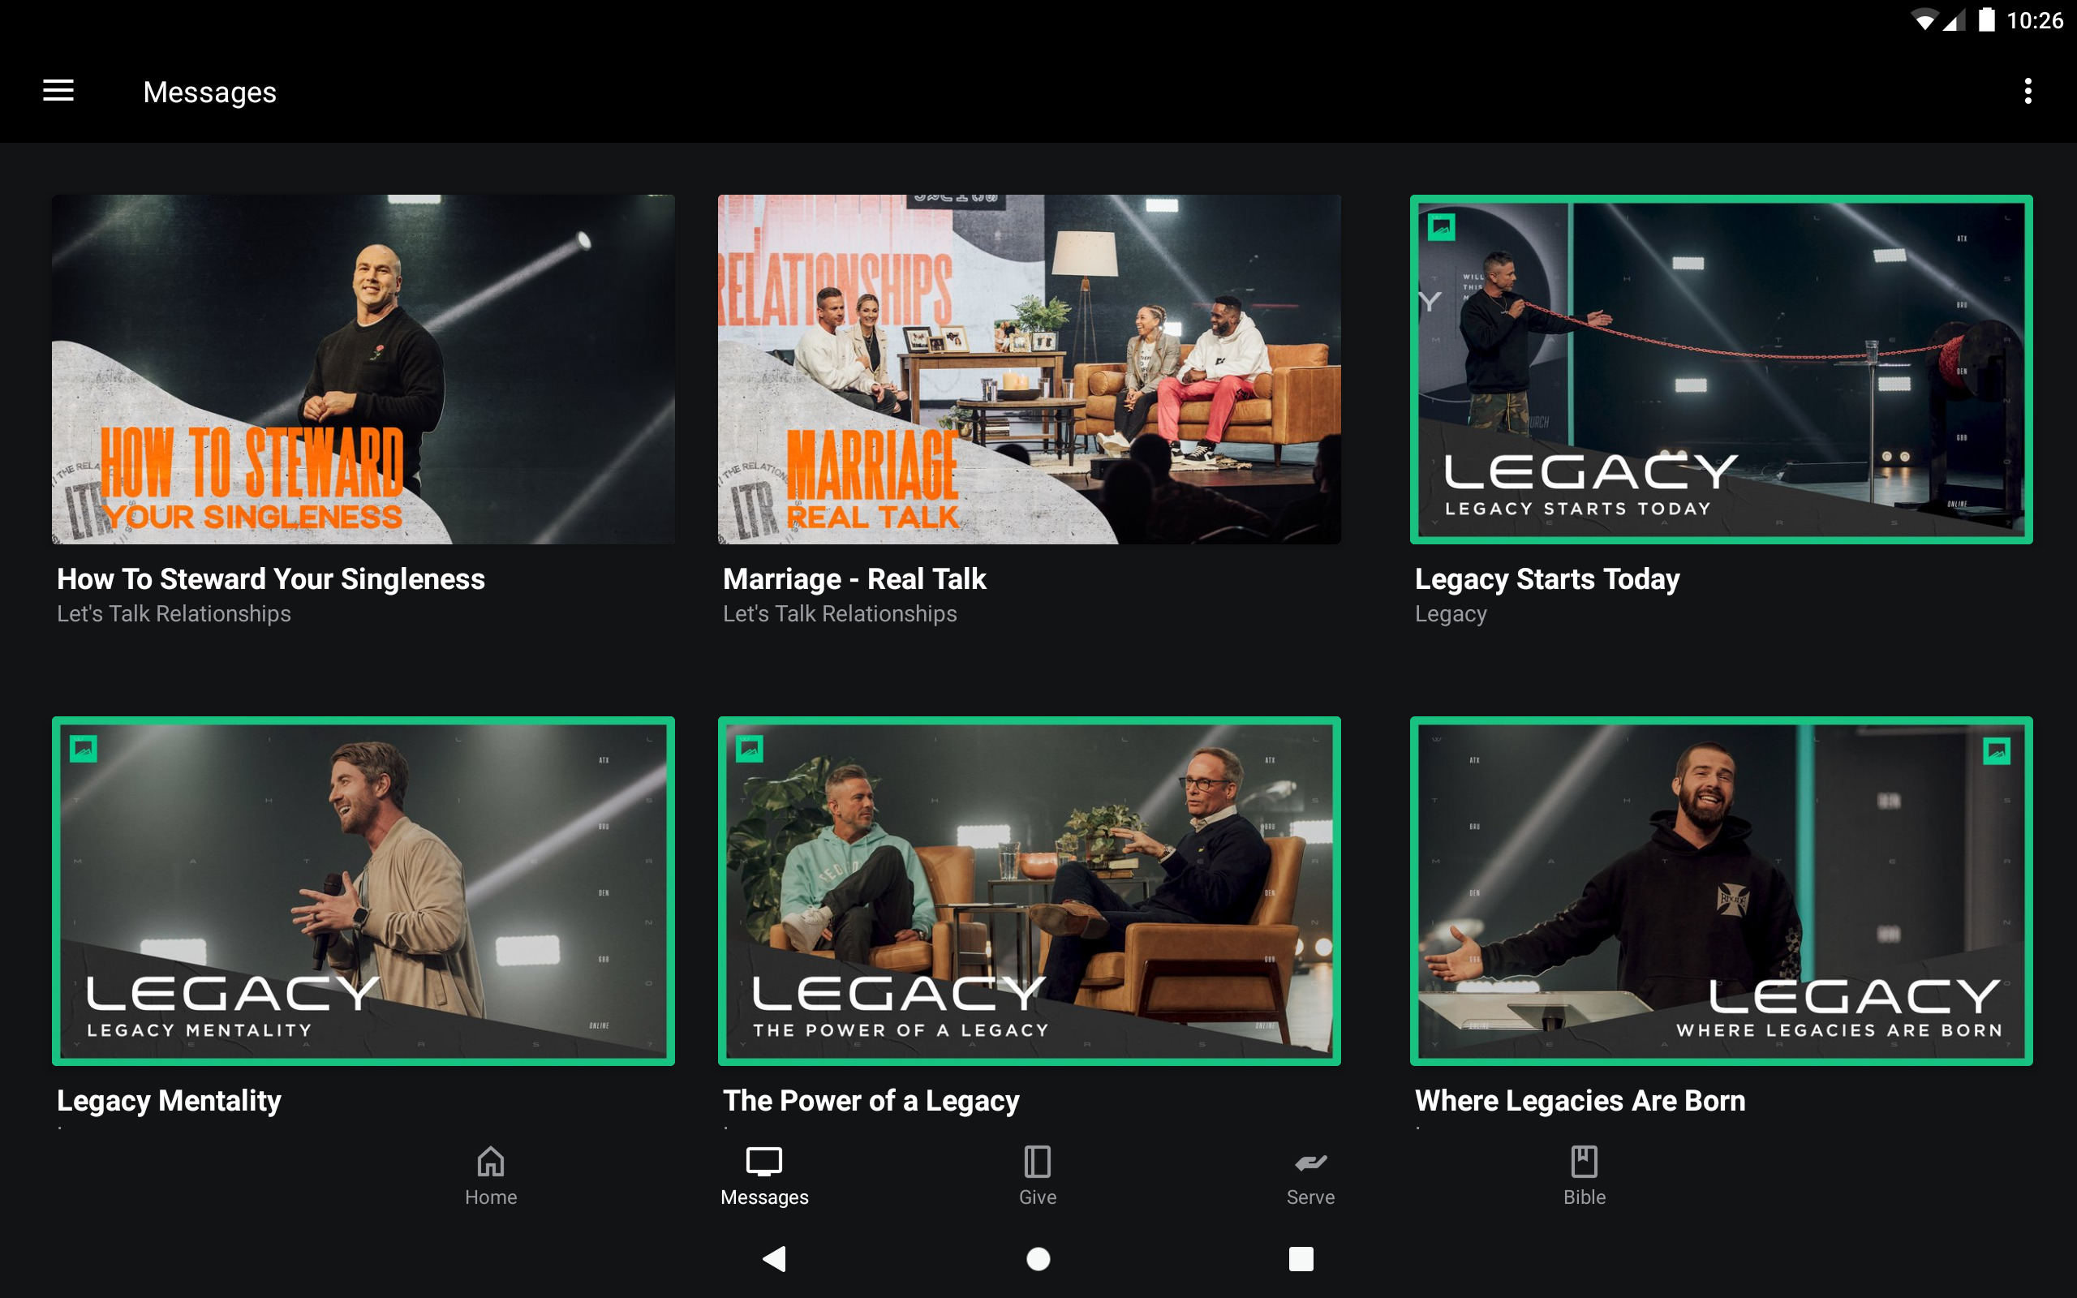Tap the Android home circle button
Screen dimensions: 2077x1298
pyautogui.click(x=1038, y=1258)
